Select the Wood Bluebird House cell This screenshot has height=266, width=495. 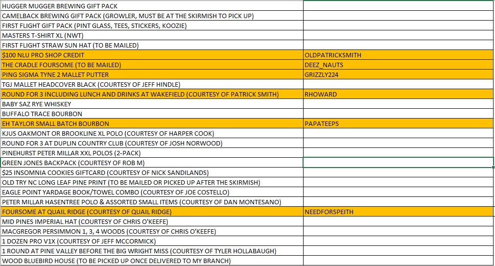click(152, 261)
